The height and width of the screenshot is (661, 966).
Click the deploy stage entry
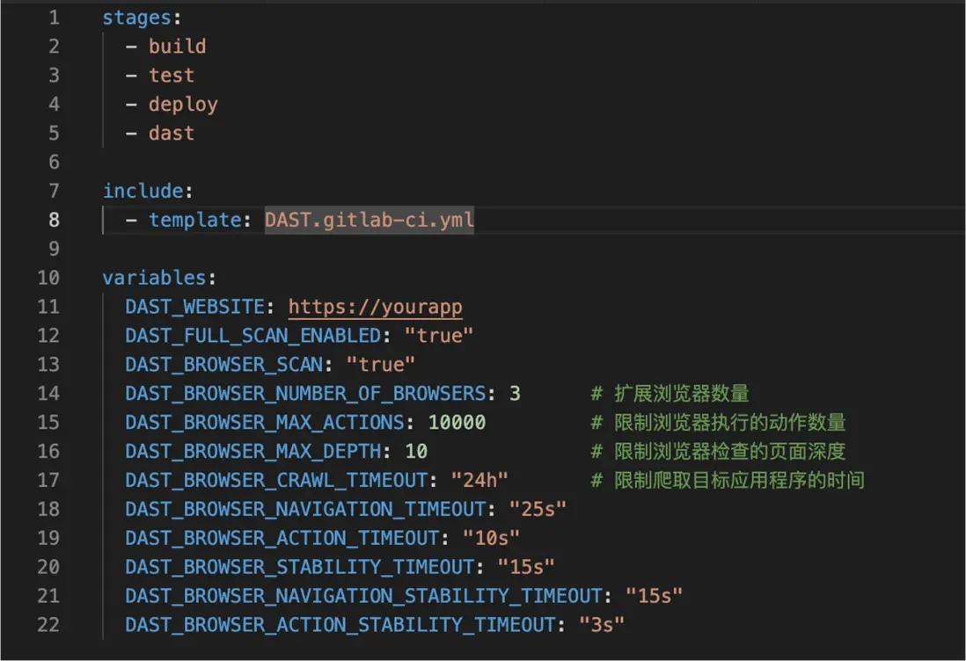(x=182, y=105)
